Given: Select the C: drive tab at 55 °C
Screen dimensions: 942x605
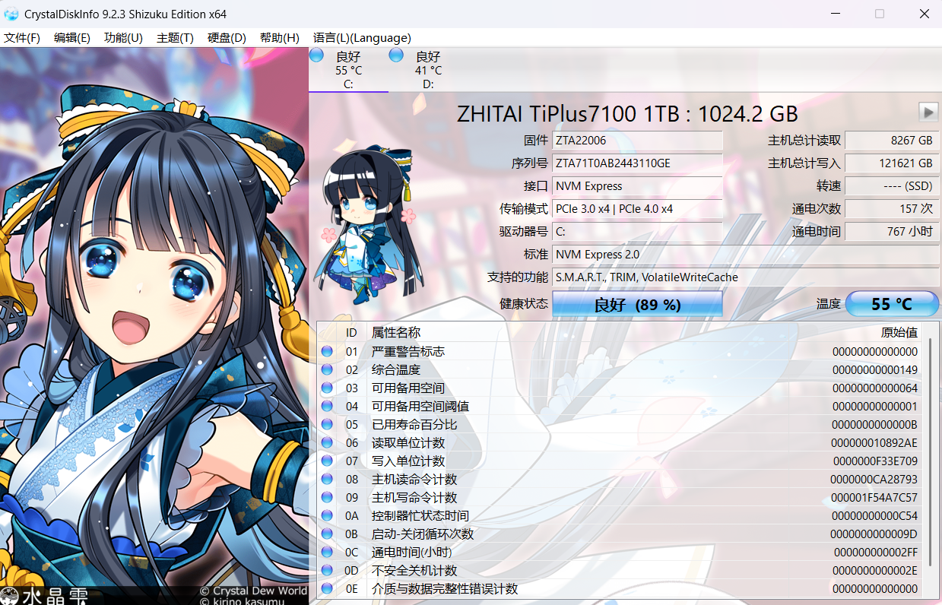Looking at the screenshot, I should (348, 70).
